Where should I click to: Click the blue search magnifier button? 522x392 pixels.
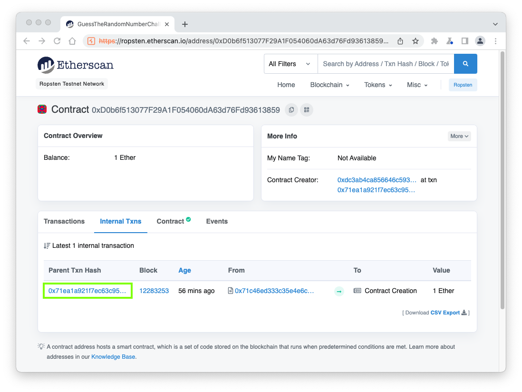coord(465,64)
